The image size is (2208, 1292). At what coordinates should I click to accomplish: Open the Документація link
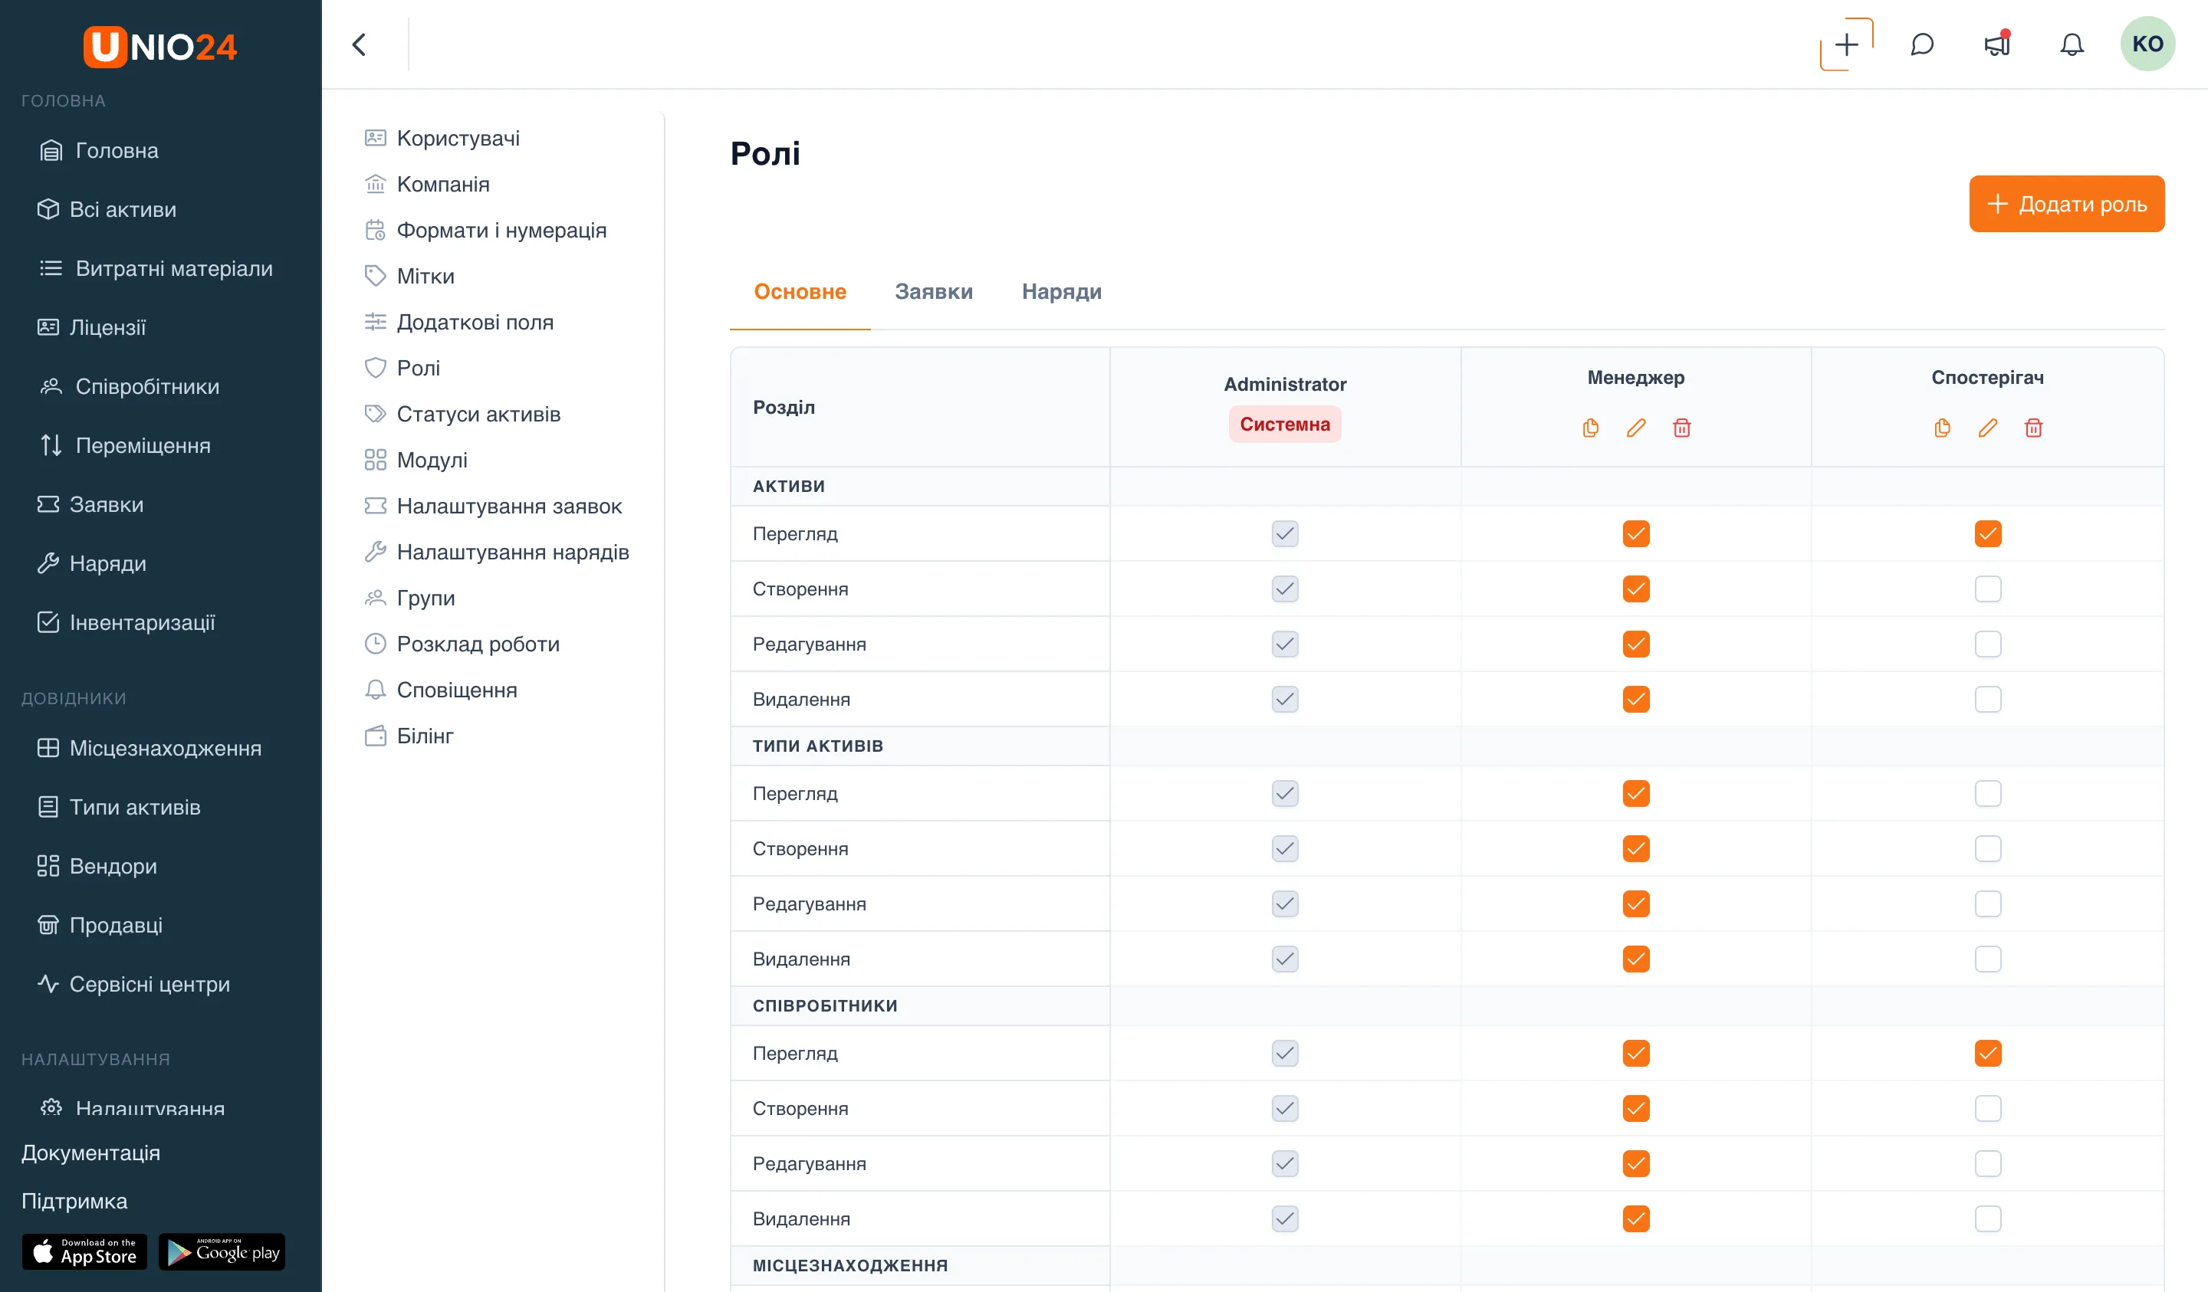coord(90,1153)
